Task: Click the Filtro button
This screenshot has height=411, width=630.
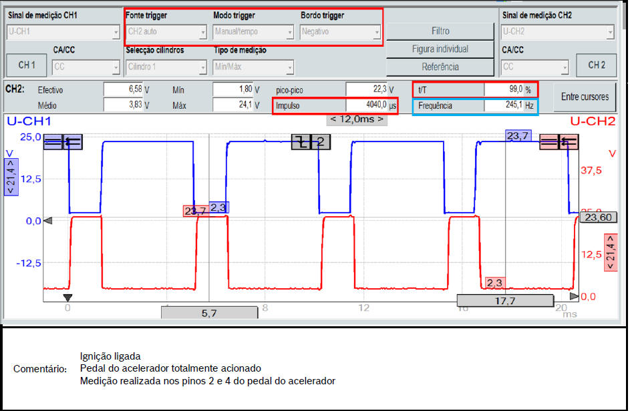Action: coord(440,31)
